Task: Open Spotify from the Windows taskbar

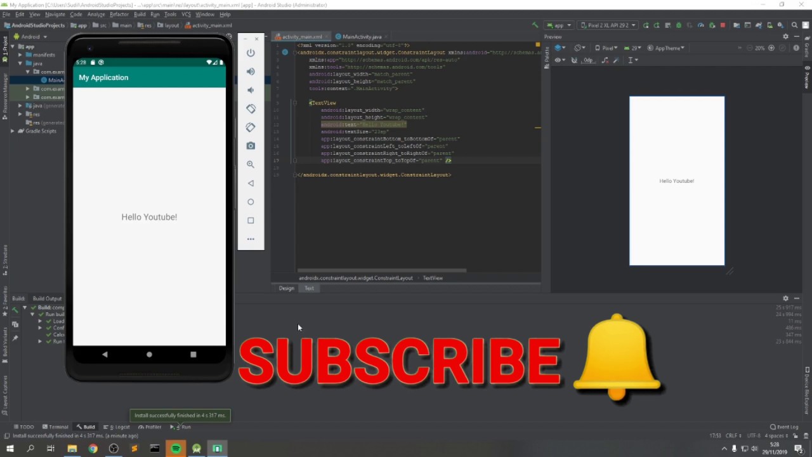Action: click(176, 448)
